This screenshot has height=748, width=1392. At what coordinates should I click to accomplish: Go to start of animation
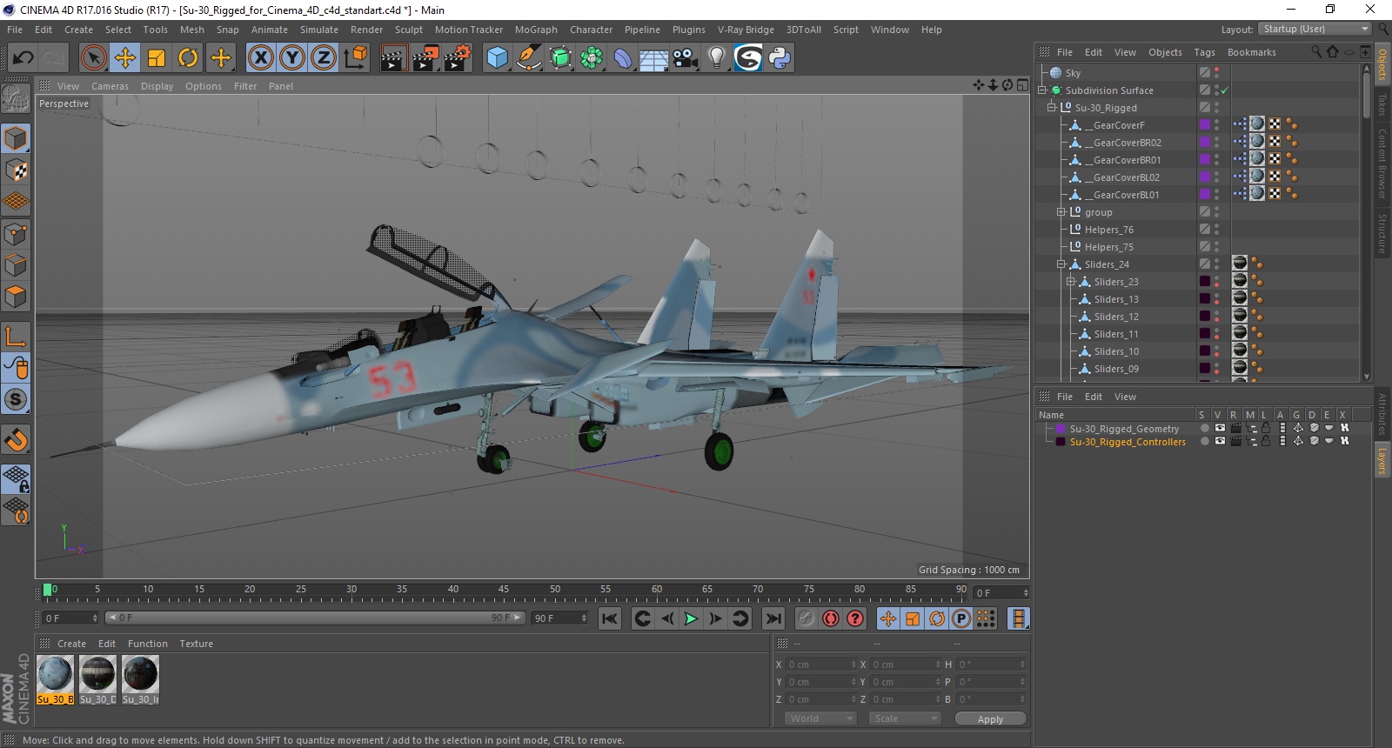pos(610,618)
